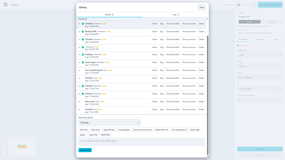Click the Evening lights template button
This screenshot has width=285, height=160.
tap(124, 130)
